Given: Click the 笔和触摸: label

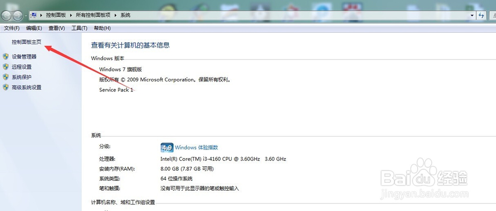Looking at the screenshot, I should (x=110, y=189).
